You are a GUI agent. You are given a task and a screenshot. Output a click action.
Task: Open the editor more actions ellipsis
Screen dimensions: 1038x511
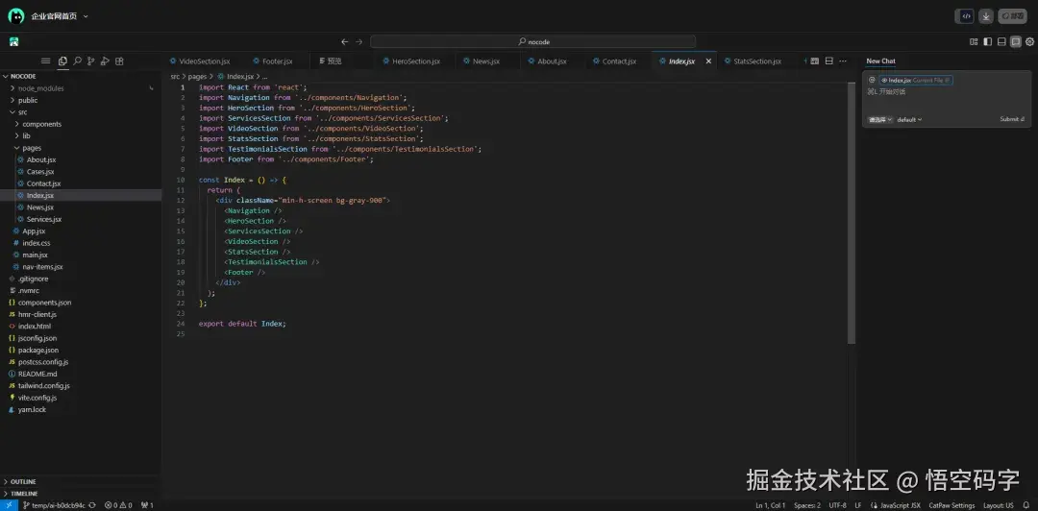843,61
